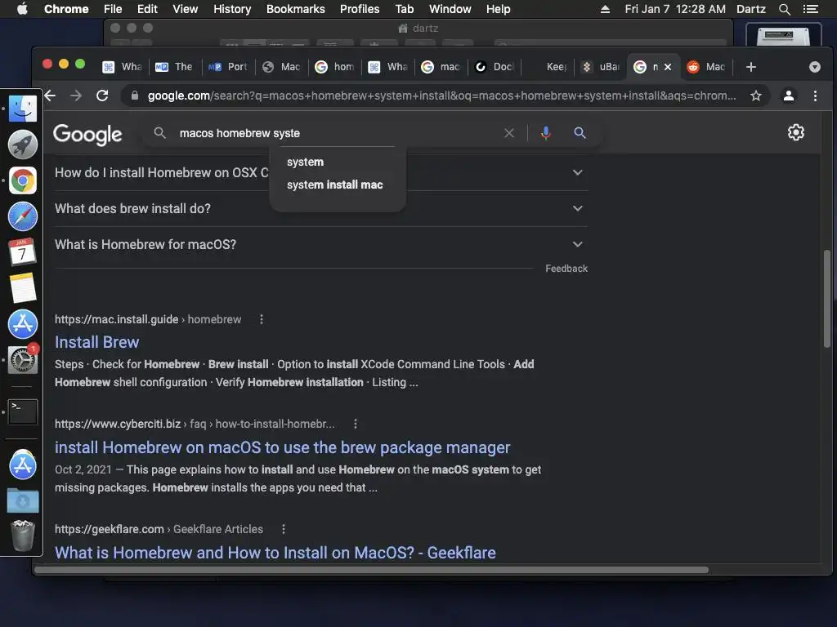Open the Bookmarks menu

pos(296,9)
